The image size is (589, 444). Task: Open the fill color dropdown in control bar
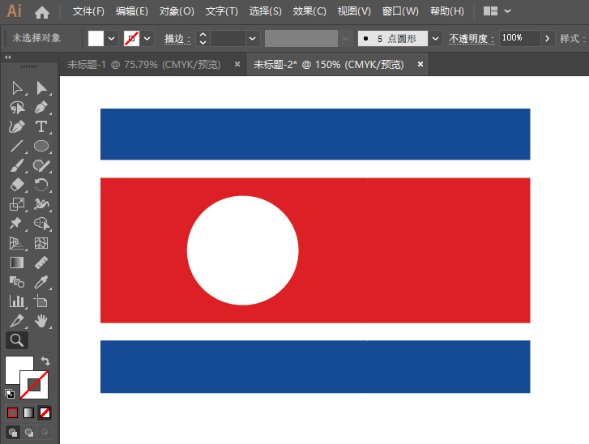click(112, 38)
